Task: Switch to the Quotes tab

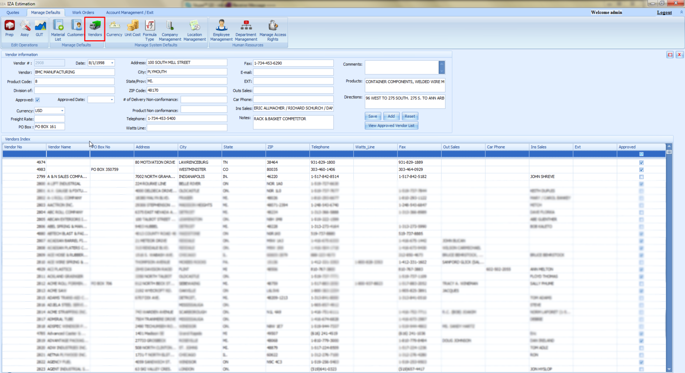Action: pyautogui.click(x=13, y=13)
